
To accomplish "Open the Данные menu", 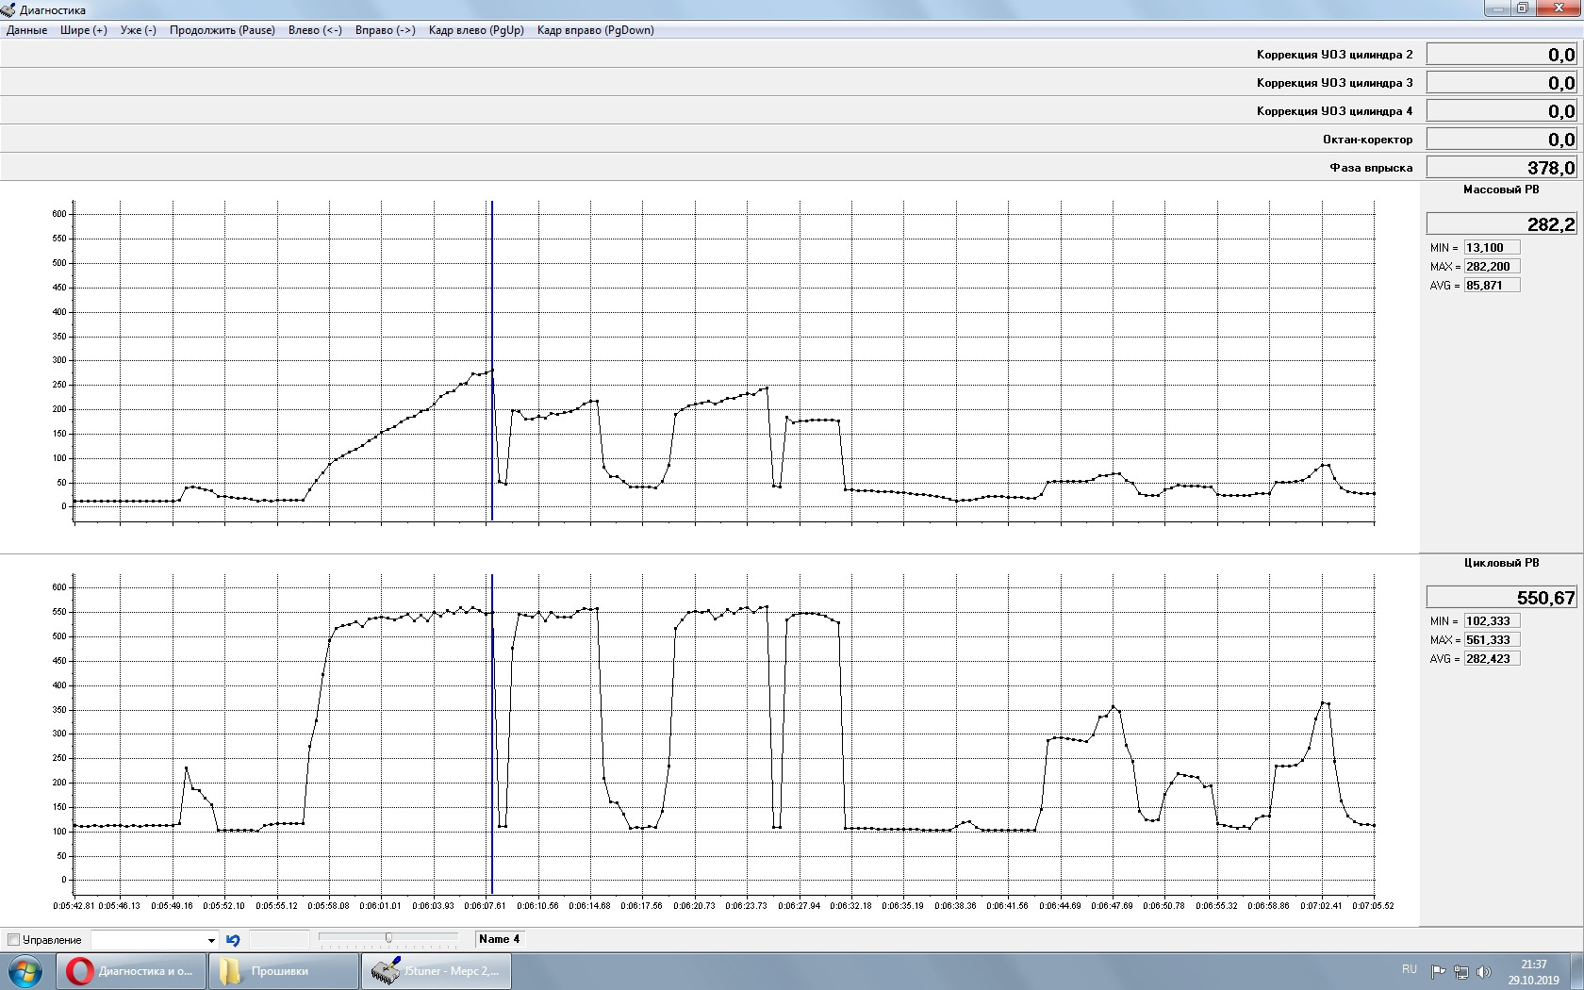I will tap(26, 30).
